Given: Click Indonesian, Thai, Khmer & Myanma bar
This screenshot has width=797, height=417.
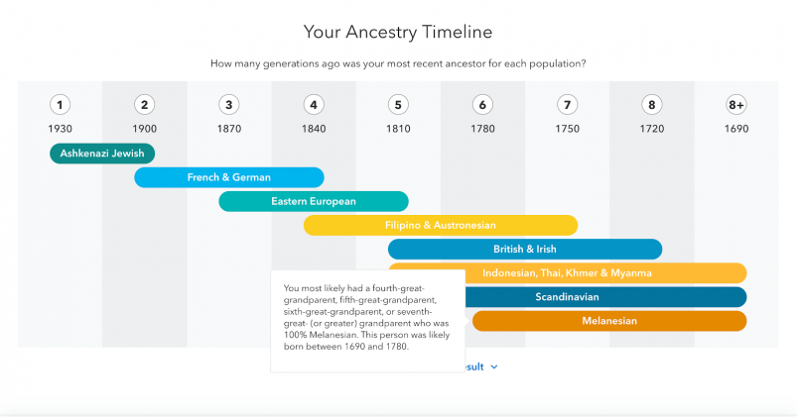Looking at the screenshot, I should coord(604,273).
